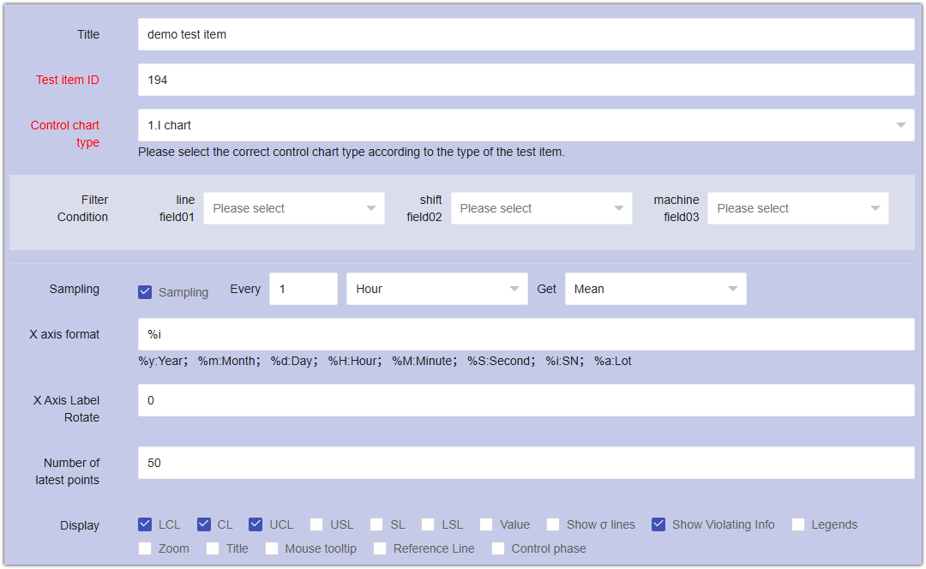Uncheck the CL display option
The width and height of the screenshot is (926, 569).
(x=204, y=524)
